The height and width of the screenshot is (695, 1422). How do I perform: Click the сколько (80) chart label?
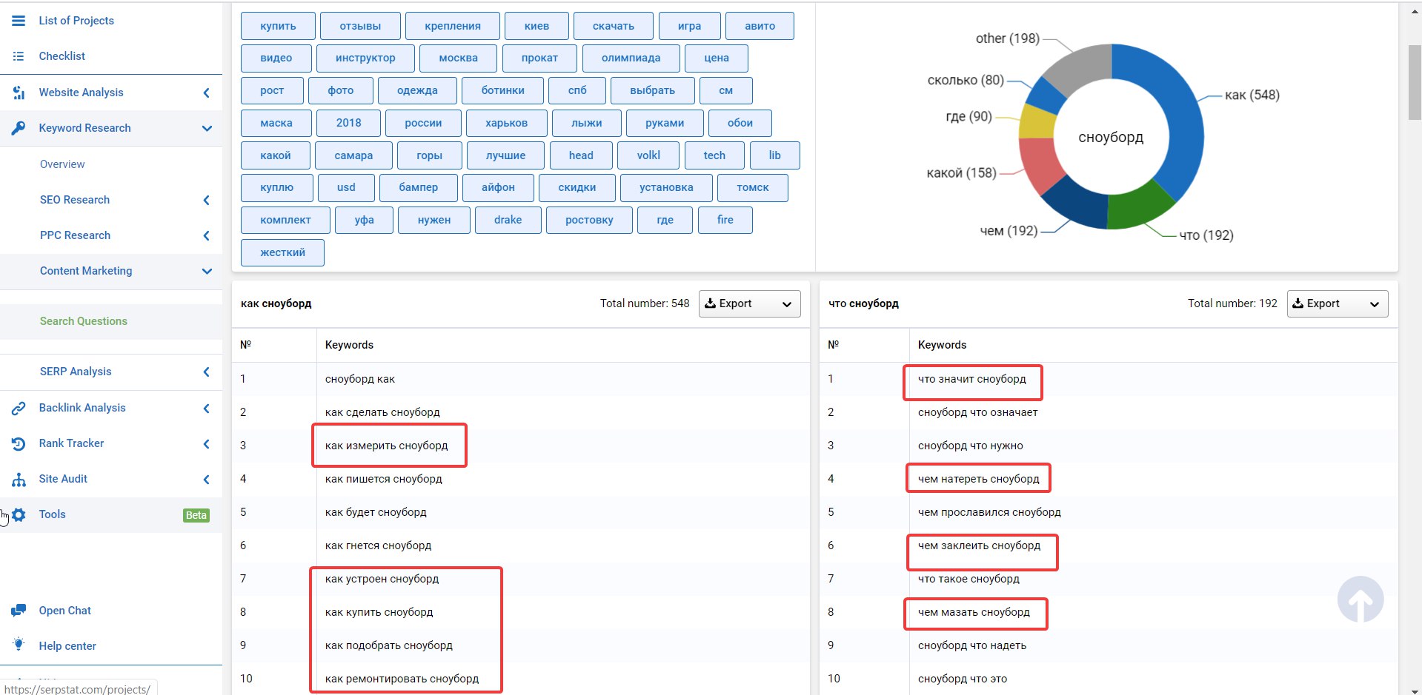pos(966,80)
